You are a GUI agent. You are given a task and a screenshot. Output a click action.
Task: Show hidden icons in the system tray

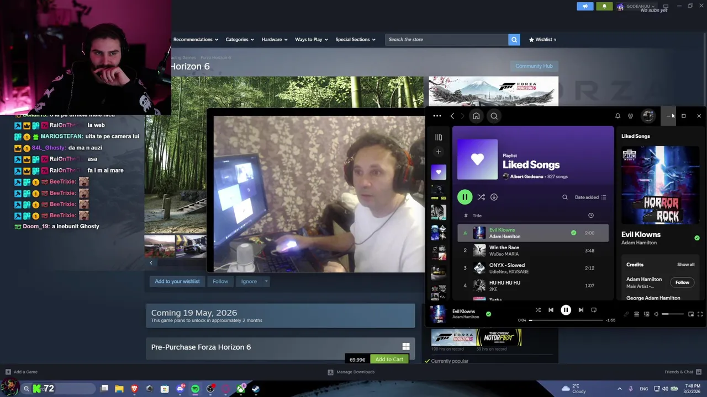pos(619,389)
